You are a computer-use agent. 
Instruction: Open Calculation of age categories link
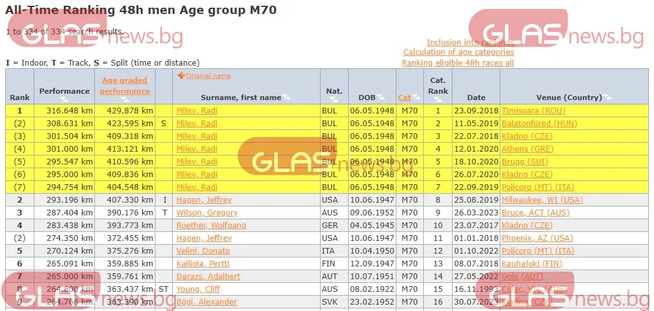458,52
